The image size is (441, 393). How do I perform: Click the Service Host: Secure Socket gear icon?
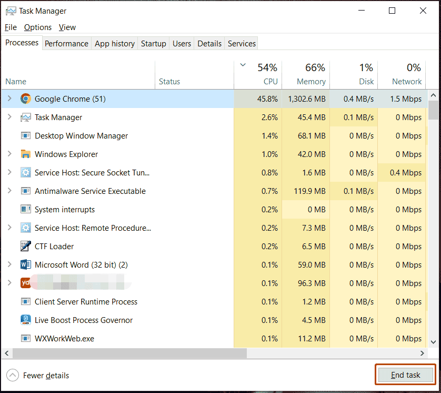(25, 172)
